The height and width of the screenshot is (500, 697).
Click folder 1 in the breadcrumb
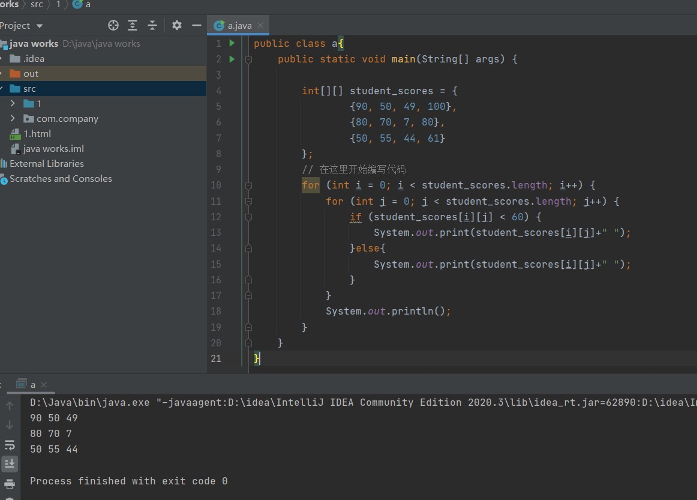[x=58, y=4]
